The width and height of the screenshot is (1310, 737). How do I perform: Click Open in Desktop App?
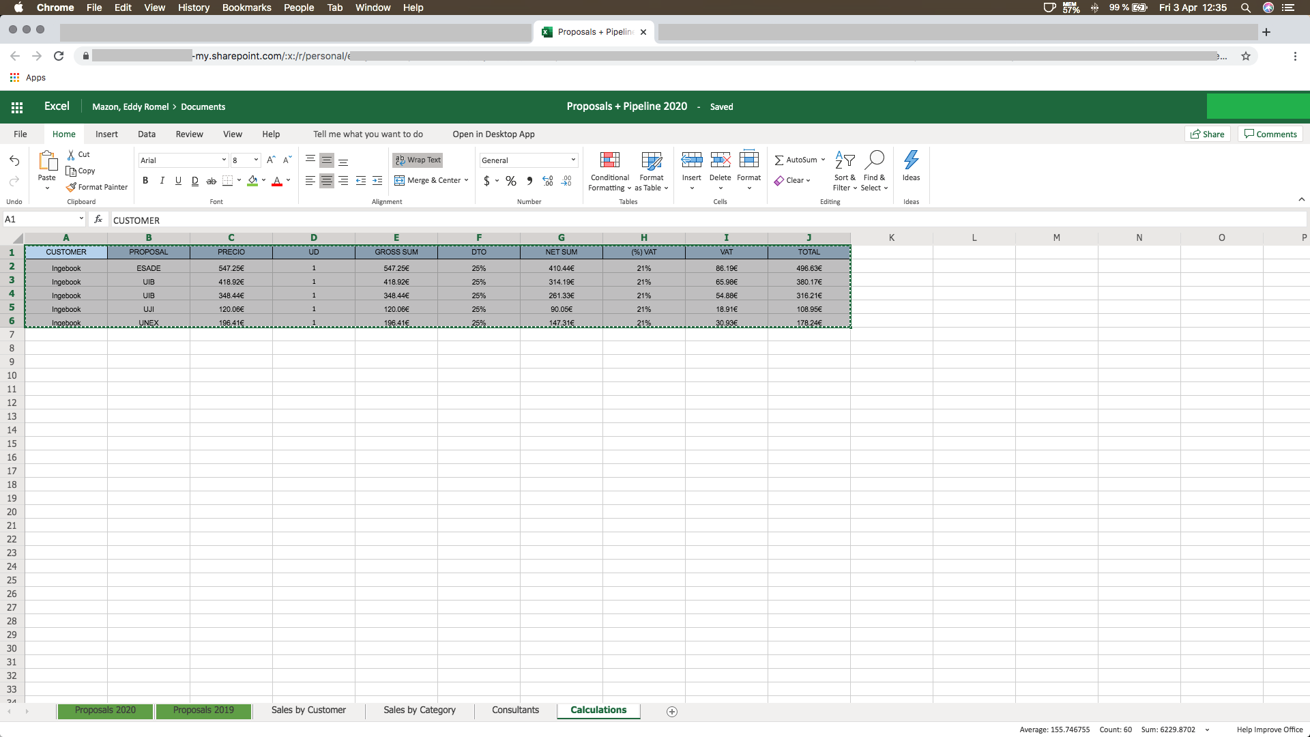[x=493, y=134]
